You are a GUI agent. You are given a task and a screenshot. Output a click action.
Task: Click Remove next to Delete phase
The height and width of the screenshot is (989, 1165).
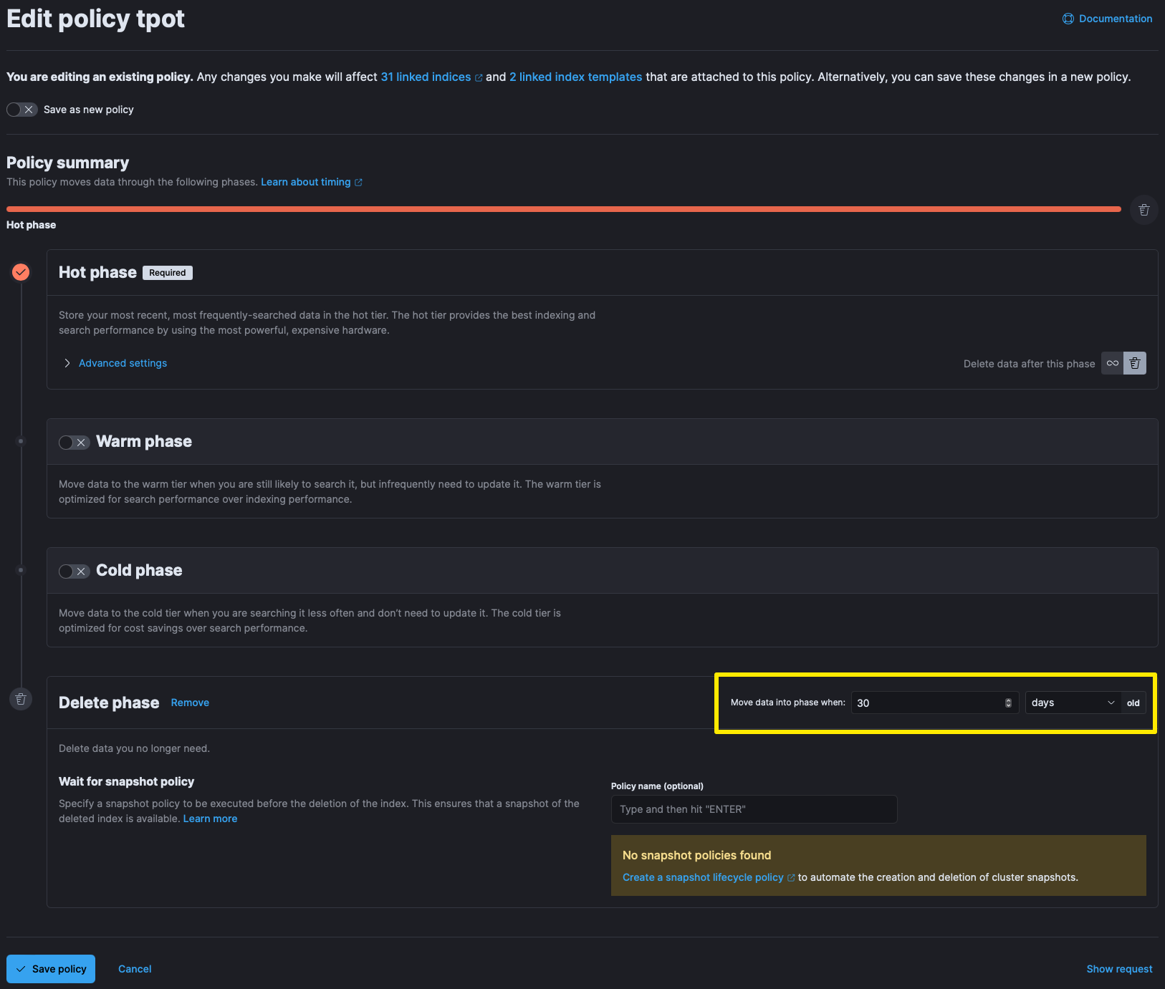pyautogui.click(x=190, y=703)
